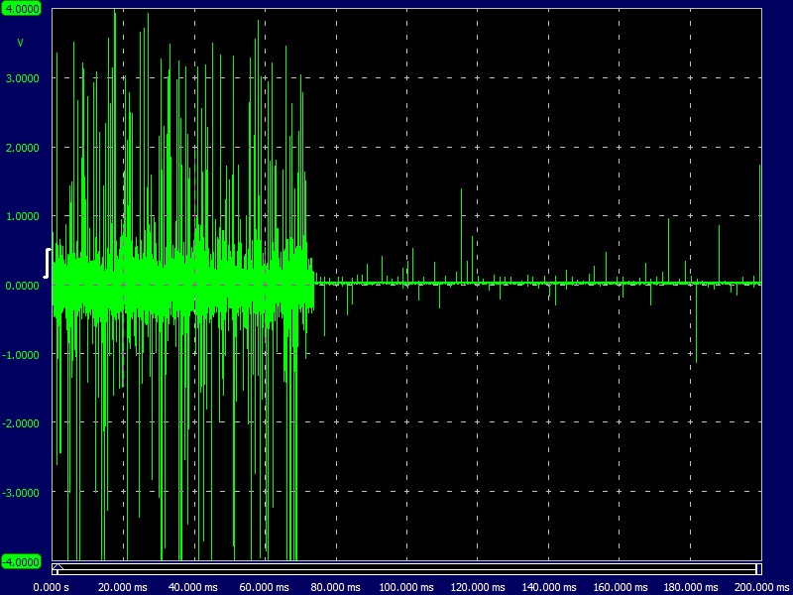This screenshot has height=595, width=793.
Task: Click the -3.0000 voltage axis label
Action: (20, 493)
